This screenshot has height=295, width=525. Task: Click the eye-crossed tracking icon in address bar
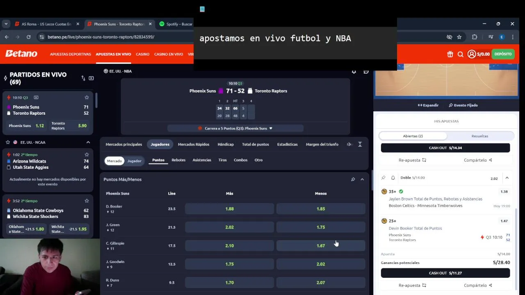pyautogui.click(x=449, y=37)
